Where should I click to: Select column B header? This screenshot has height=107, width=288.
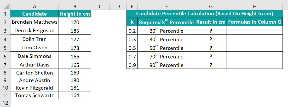tap(75, 6)
